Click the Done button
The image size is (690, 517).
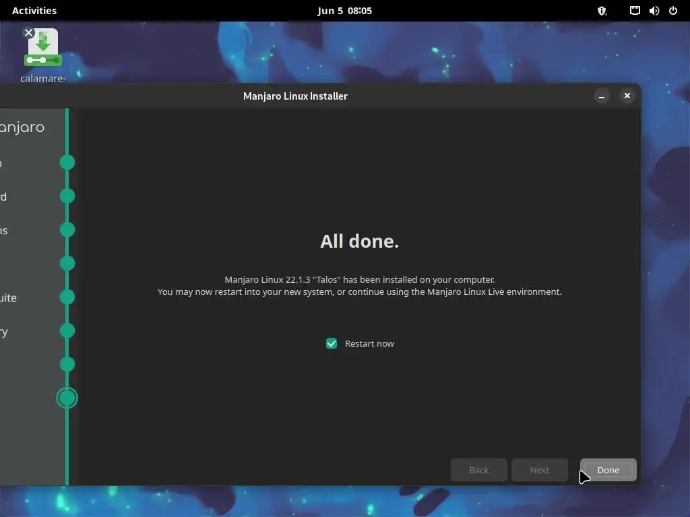coord(608,470)
